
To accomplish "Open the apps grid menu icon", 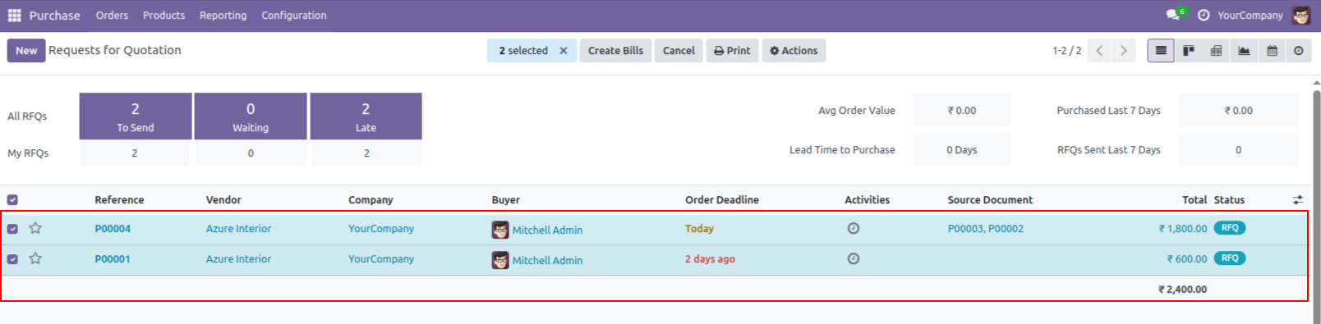I will [14, 16].
